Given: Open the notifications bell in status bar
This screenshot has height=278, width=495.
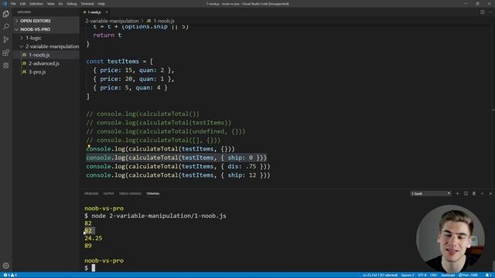Looking at the screenshot, I should [487, 275].
